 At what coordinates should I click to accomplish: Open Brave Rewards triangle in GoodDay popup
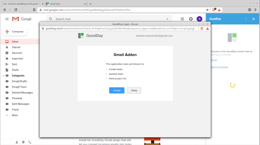207,29
